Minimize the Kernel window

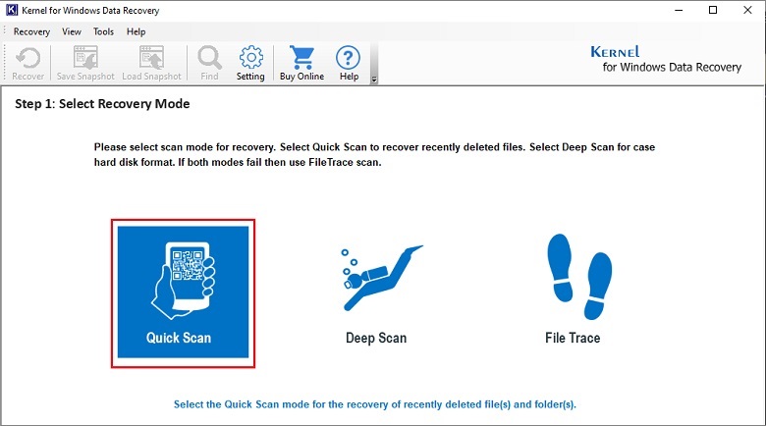pos(679,10)
